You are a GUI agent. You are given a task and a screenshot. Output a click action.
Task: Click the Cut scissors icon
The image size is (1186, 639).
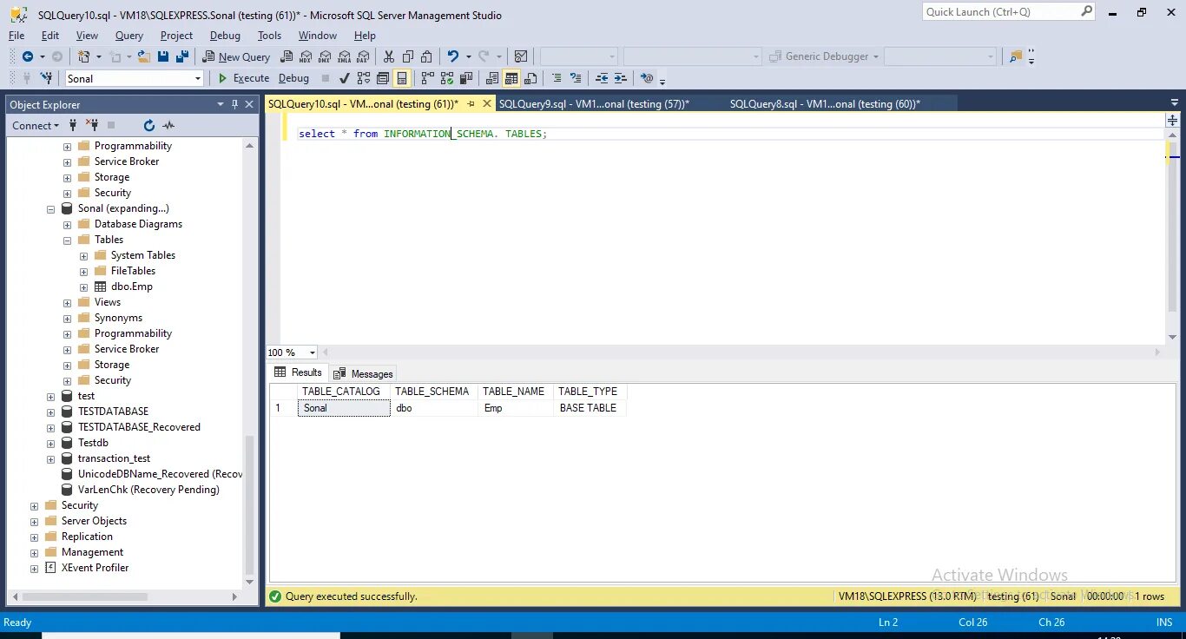click(388, 56)
